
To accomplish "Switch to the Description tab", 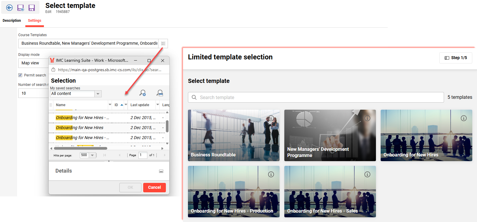I will (12, 21).
